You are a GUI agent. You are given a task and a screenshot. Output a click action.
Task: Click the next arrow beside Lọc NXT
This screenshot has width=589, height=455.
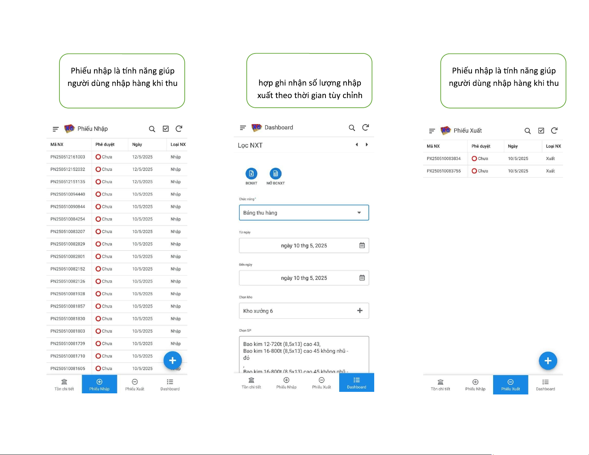click(367, 145)
